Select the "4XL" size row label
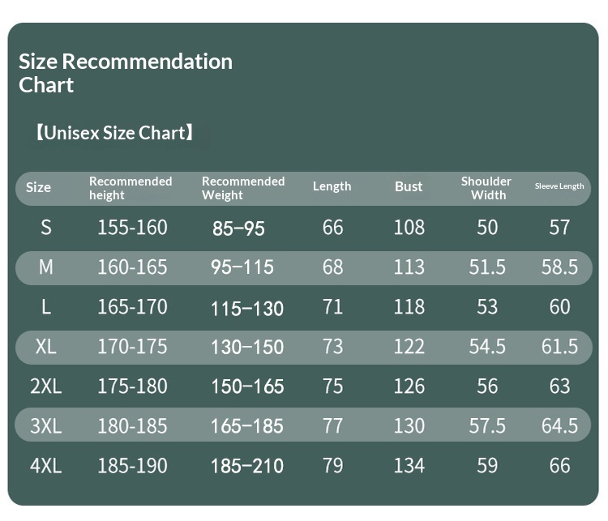The width and height of the screenshot is (608, 521). point(46,466)
